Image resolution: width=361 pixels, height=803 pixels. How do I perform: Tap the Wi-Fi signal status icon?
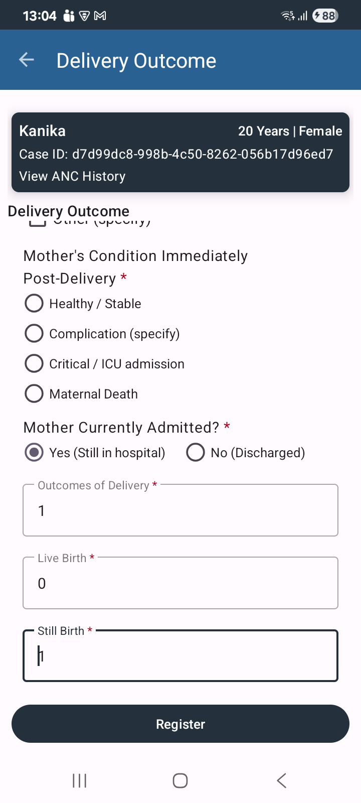click(288, 16)
